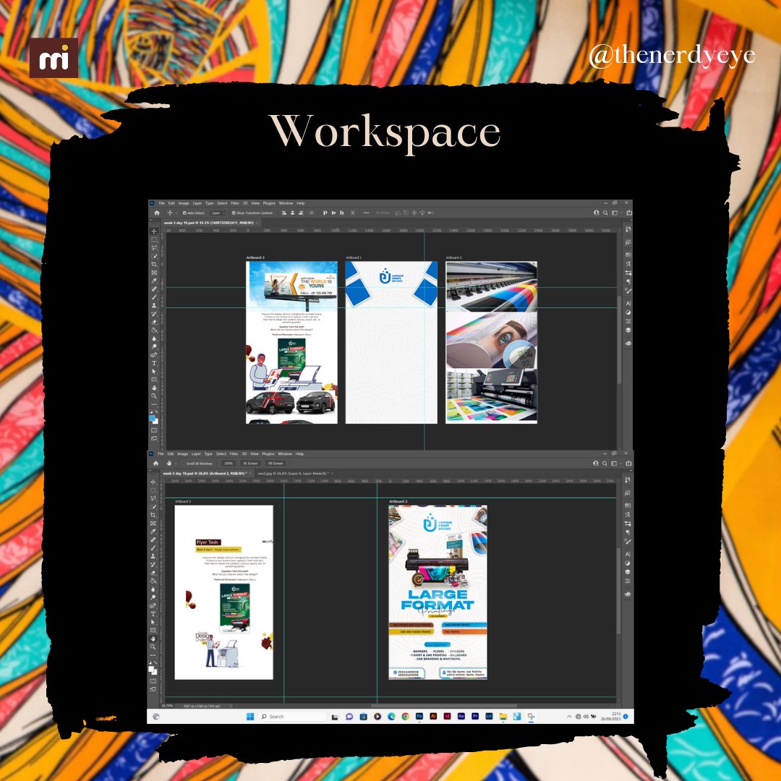Select the week 3 day 10.psd tab in upper window
This screenshot has height=781, width=781.
coord(209,223)
